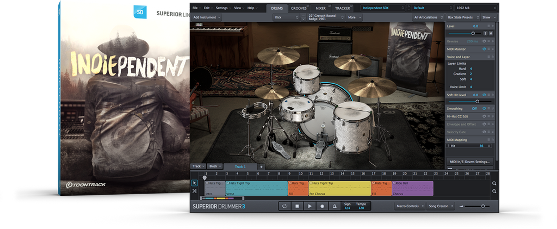Open the Song Creator panel
This screenshot has height=229, width=557.
[x=441, y=206]
